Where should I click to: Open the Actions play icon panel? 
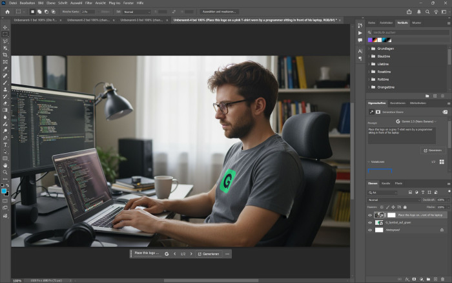(x=360, y=33)
